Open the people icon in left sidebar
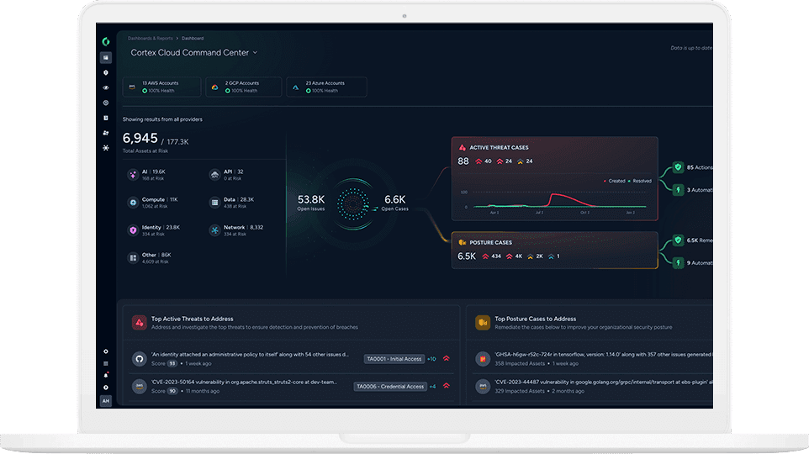The image size is (809, 454). [x=106, y=133]
